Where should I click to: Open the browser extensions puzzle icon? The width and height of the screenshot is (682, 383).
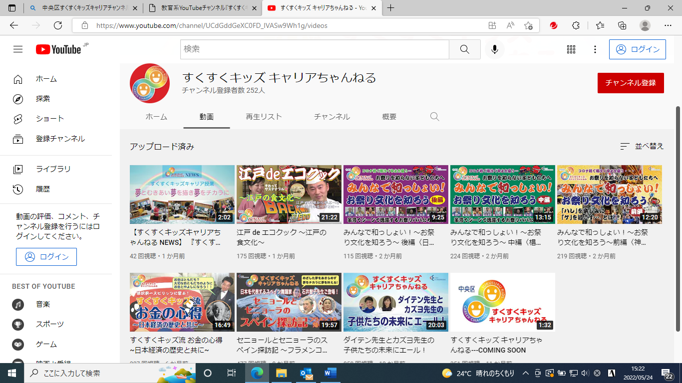[576, 25]
